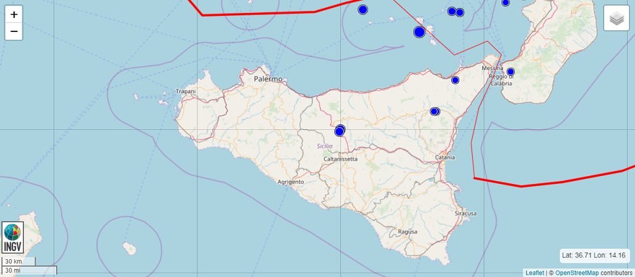
Task: Open the Leaflet attribution link
Action: [535, 273]
